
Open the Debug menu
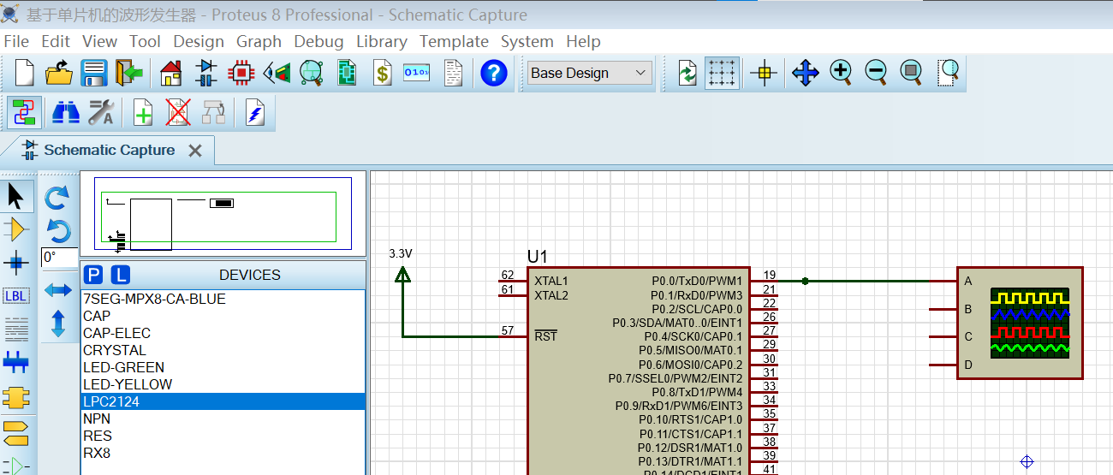[x=318, y=41]
